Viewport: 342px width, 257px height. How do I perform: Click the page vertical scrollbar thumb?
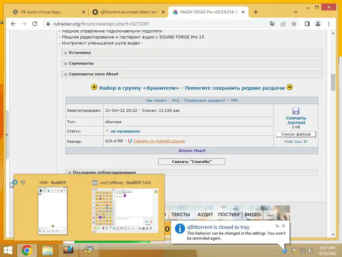(333, 82)
